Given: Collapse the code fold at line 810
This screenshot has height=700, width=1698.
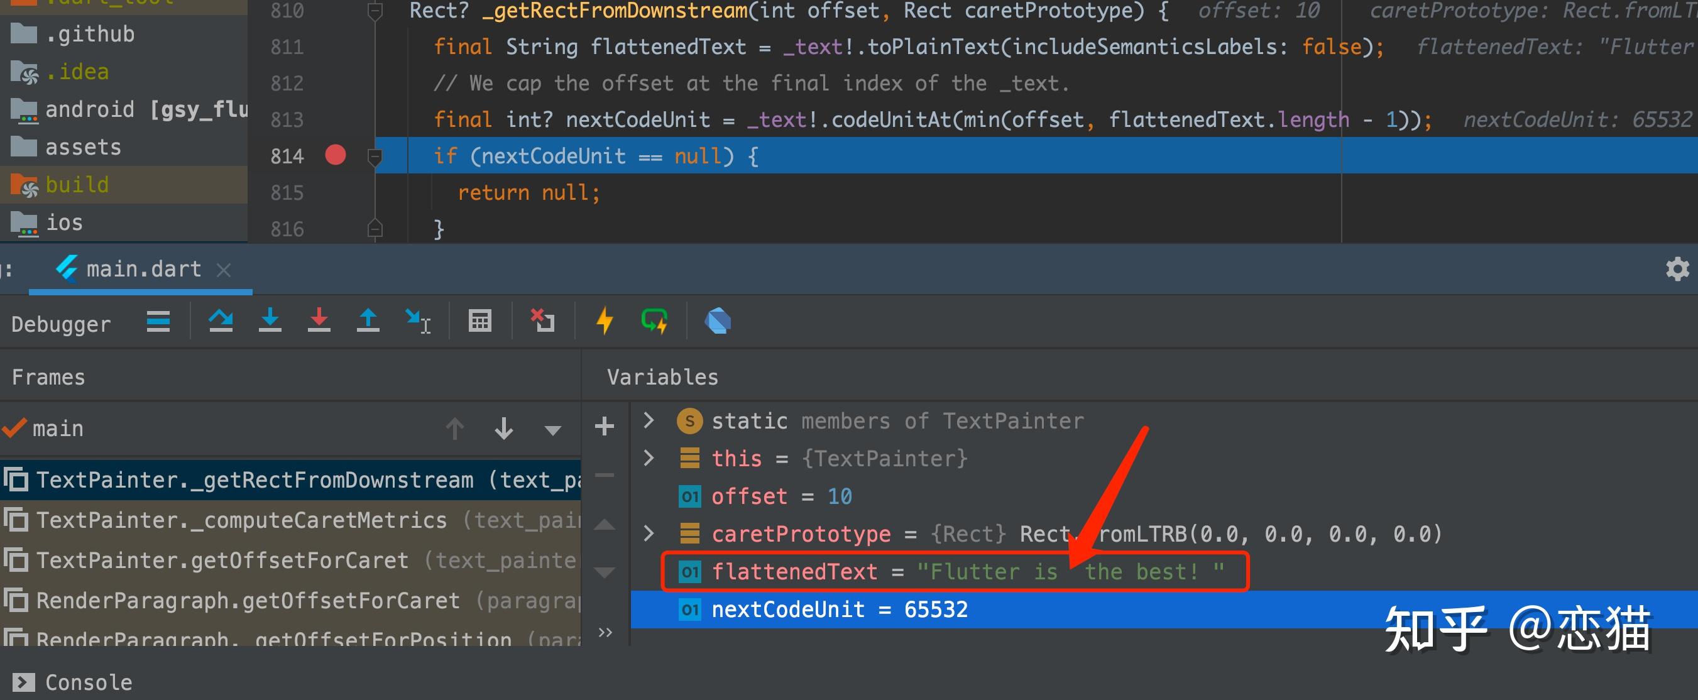Looking at the screenshot, I should point(375,11).
